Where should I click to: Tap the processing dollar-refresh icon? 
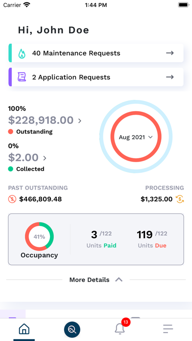tap(180, 199)
